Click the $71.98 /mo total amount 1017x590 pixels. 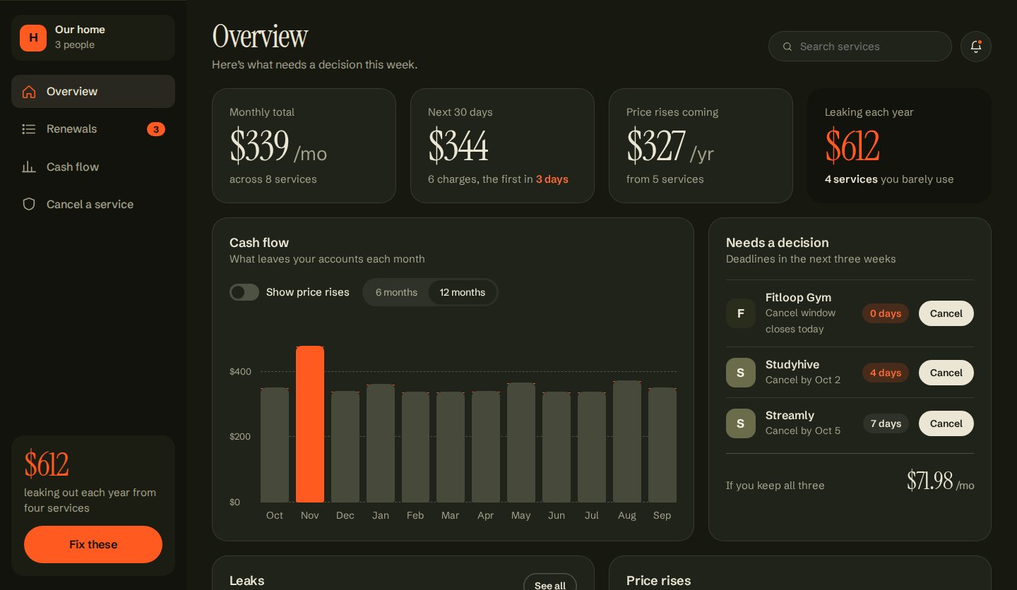(941, 481)
